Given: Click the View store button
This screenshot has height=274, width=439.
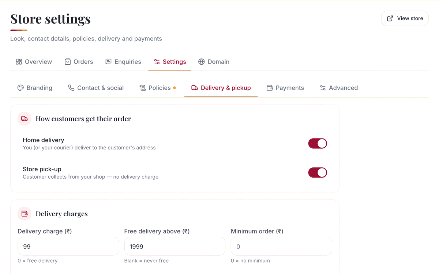Looking at the screenshot, I should click(x=405, y=18).
